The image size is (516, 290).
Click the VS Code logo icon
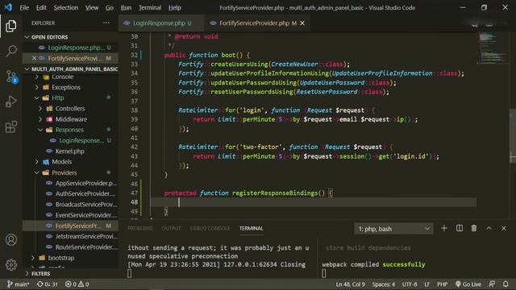coord(8,7)
